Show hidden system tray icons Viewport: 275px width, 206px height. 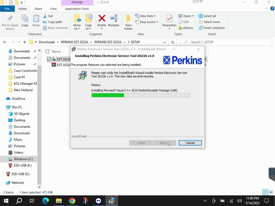click(x=205, y=201)
